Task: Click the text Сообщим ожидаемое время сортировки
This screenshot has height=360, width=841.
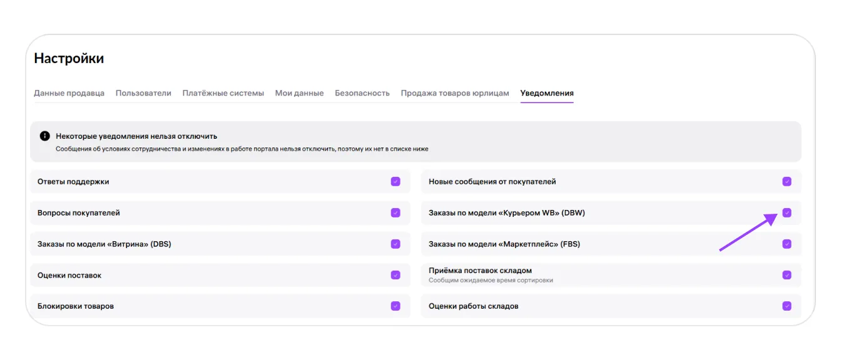Action: [491, 280]
